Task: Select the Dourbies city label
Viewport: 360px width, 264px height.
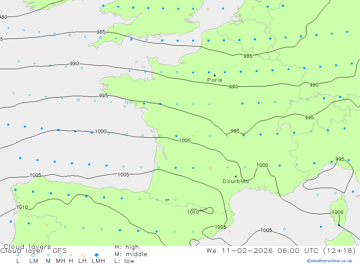Action: (236, 181)
